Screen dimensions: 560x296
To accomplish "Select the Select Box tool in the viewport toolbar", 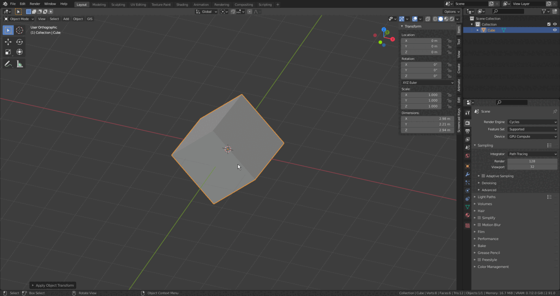I will pos(8,30).
